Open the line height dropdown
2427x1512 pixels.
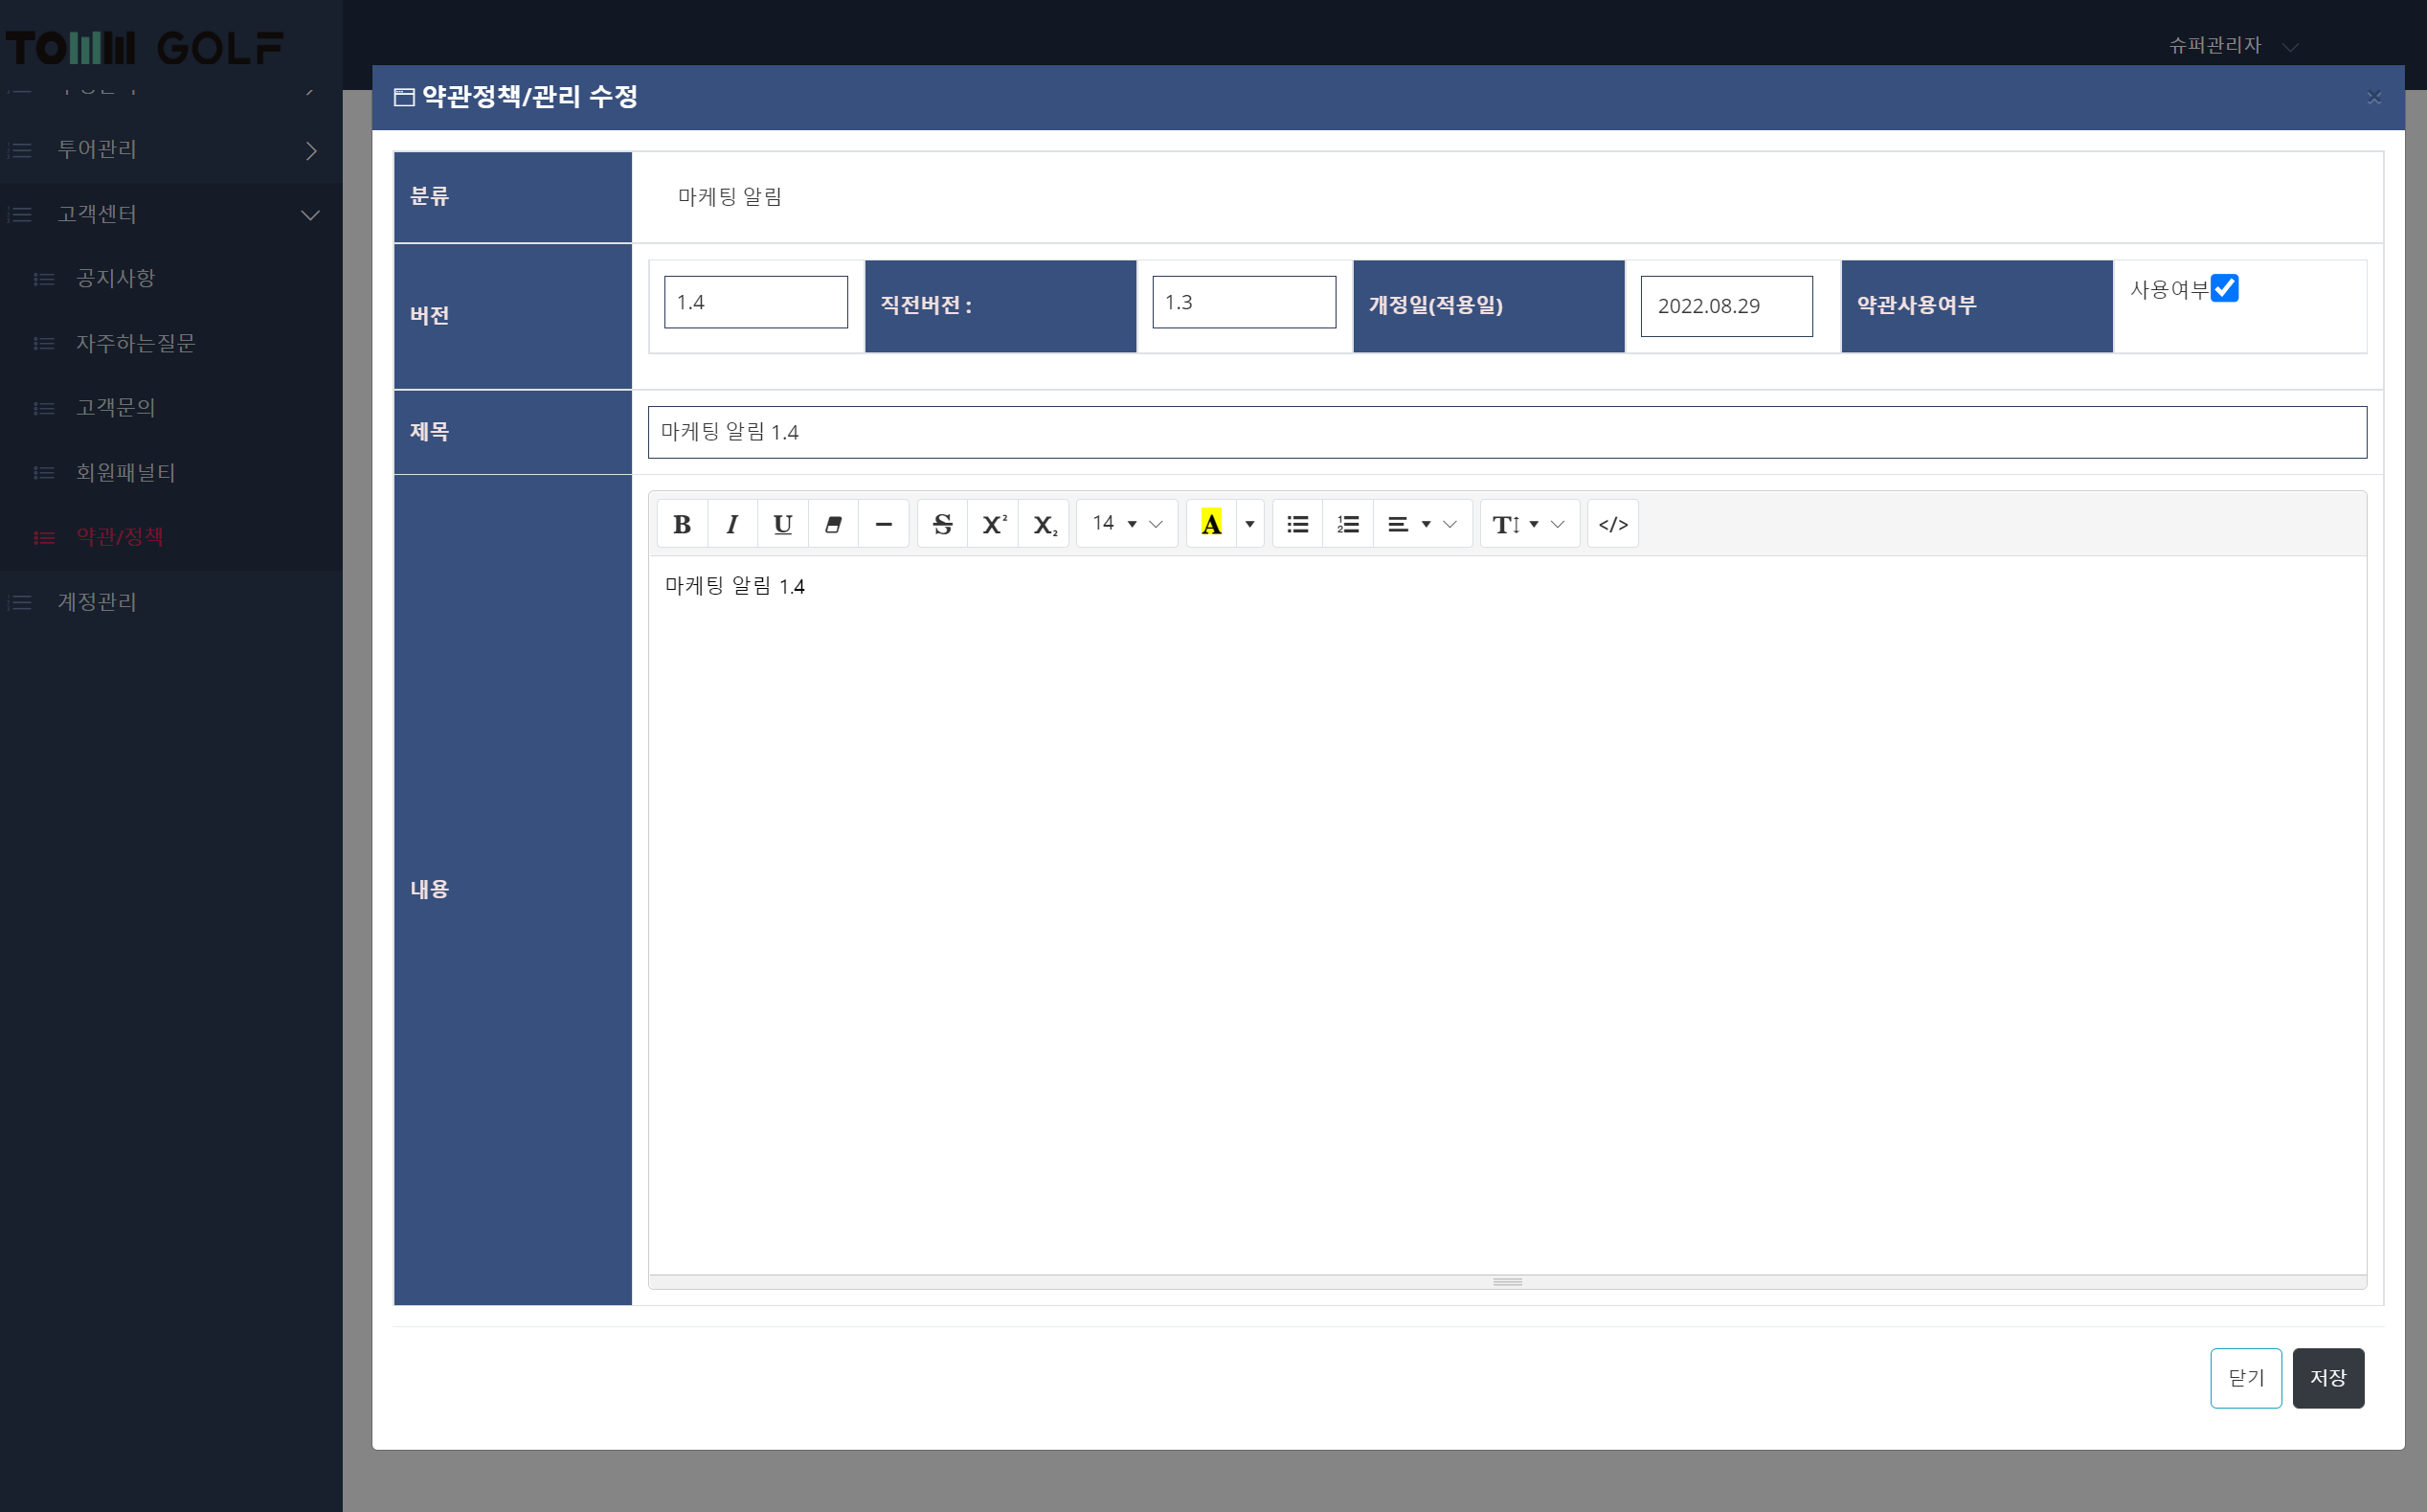(x=1528, y=524)
